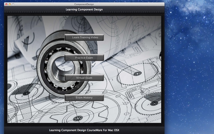Click the ComponentDesign title bar text
This screenshot has width=214, height=134.
(84, 4)
